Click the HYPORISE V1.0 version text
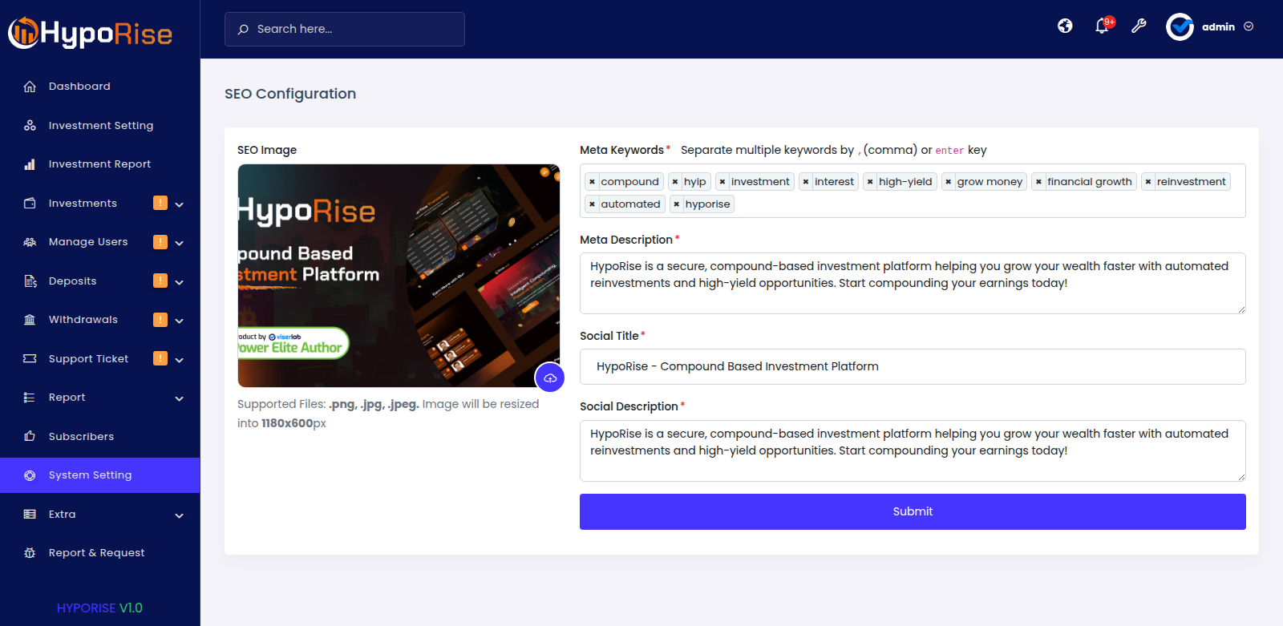This screenshot has height=626, width=1283. click(x=99, y=608)
